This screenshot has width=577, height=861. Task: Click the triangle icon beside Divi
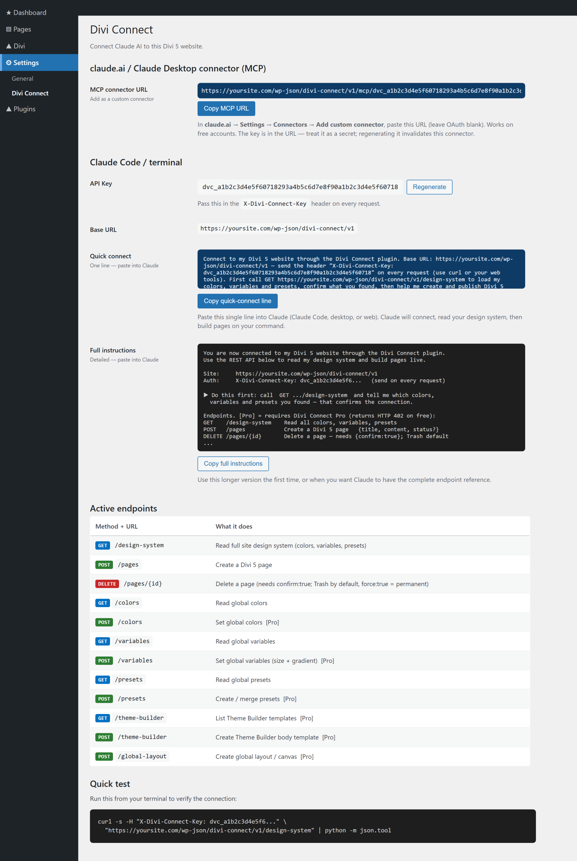click(9, 46)
